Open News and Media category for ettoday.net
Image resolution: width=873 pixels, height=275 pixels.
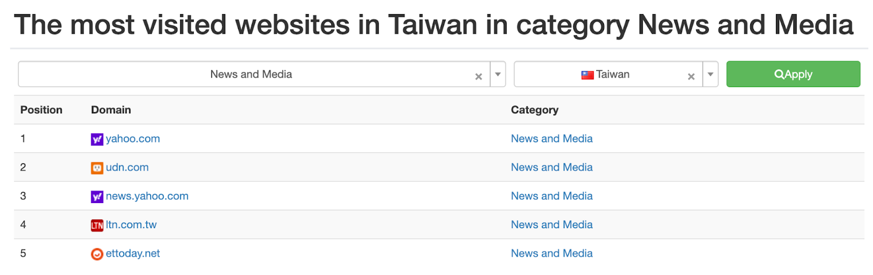[552, 253]
